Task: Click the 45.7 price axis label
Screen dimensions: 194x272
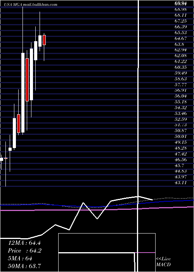Action: click(179, 165)
